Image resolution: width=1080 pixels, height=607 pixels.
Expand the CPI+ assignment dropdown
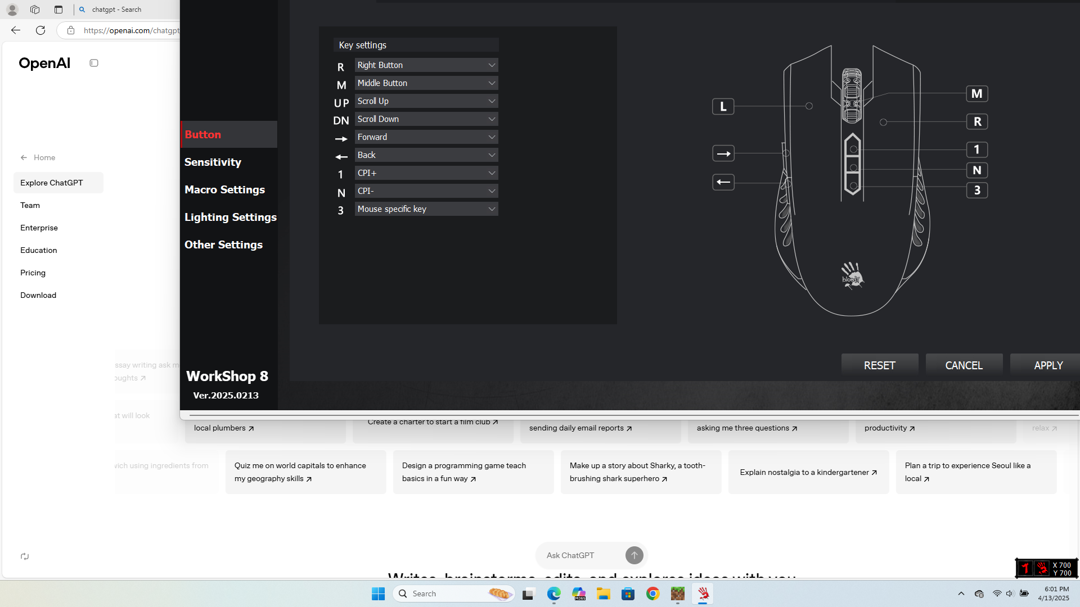(x=426, y=173)
